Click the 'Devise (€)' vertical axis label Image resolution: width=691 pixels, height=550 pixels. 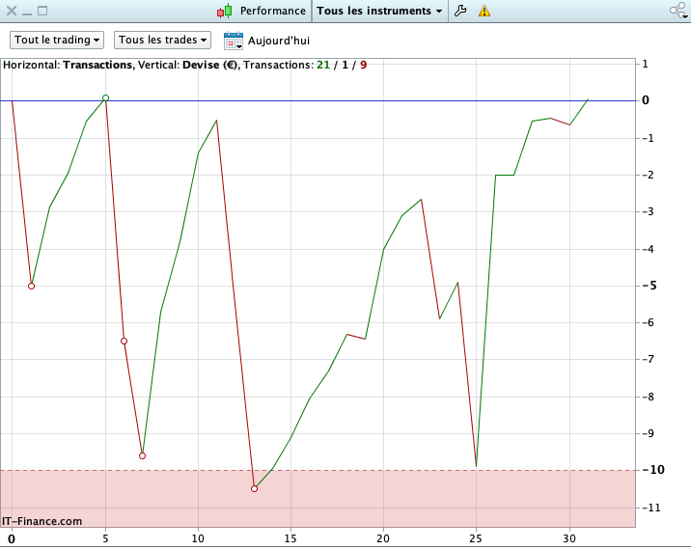(209, 66)
